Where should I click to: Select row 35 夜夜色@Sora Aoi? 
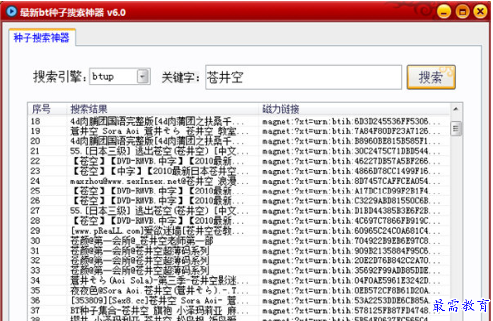coord(239,291)
